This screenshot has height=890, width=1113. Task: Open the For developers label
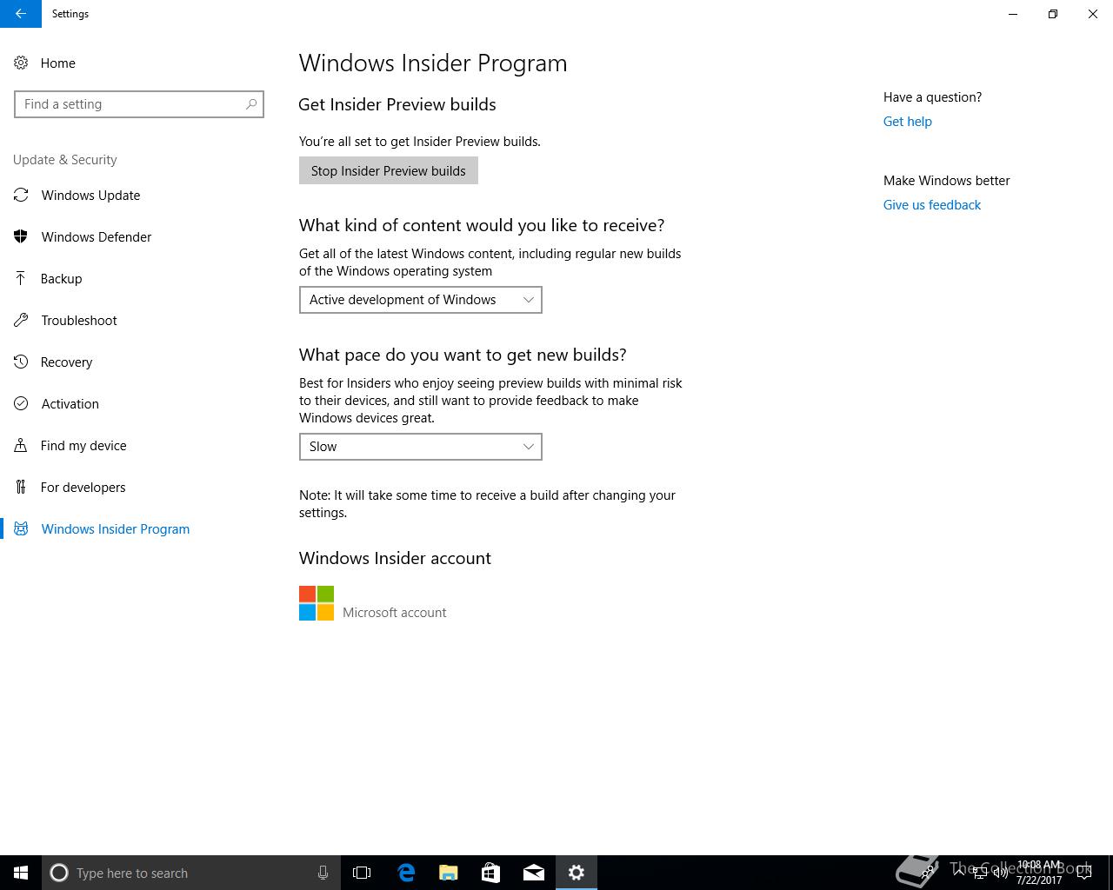(x=83, y=488)
